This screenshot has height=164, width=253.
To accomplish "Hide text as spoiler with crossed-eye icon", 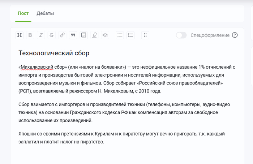I will (105, 35).
